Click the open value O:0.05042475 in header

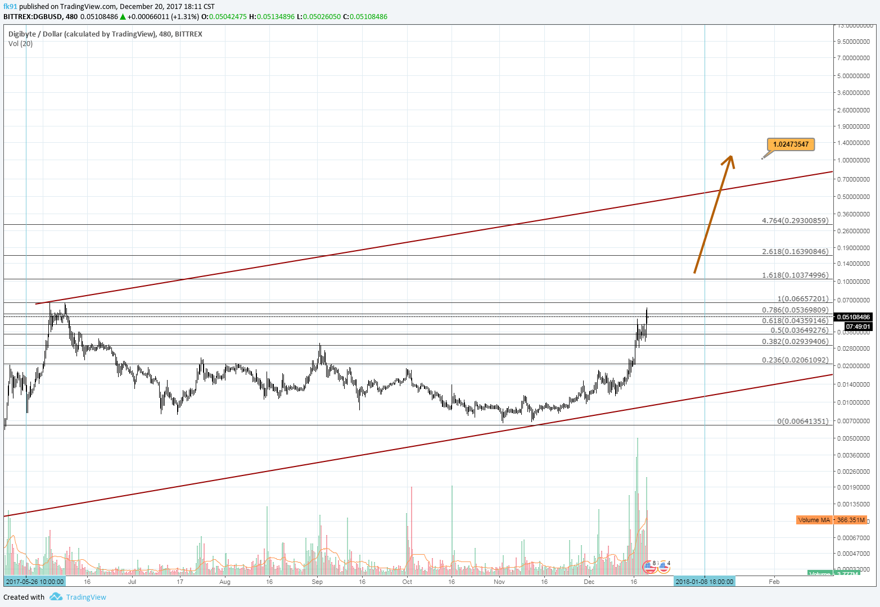pyautogui.click(x=224, y=17)
